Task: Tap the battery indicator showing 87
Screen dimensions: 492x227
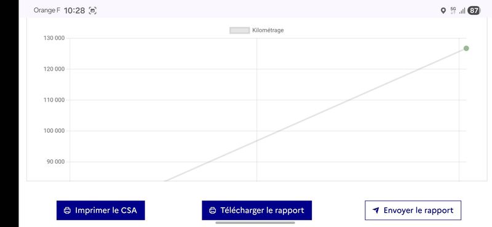Action: click(x=474, y=10)
